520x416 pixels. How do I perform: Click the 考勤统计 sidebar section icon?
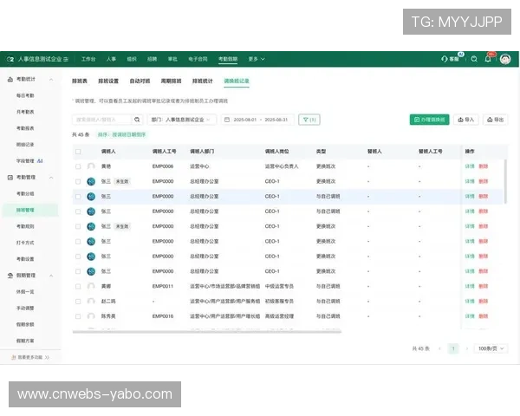[10, 79]
